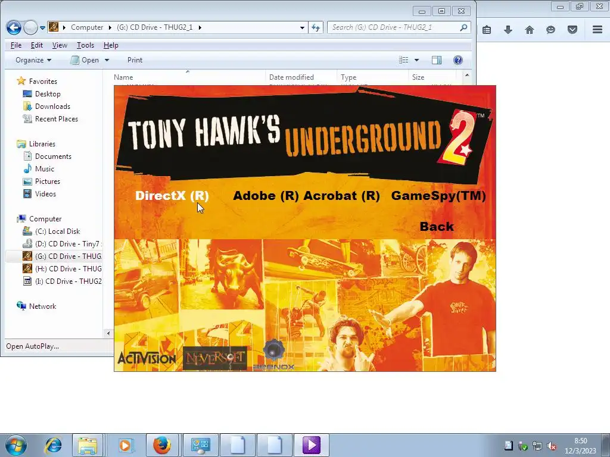Go back in Explorer navigation

click(x=14, y=27)
